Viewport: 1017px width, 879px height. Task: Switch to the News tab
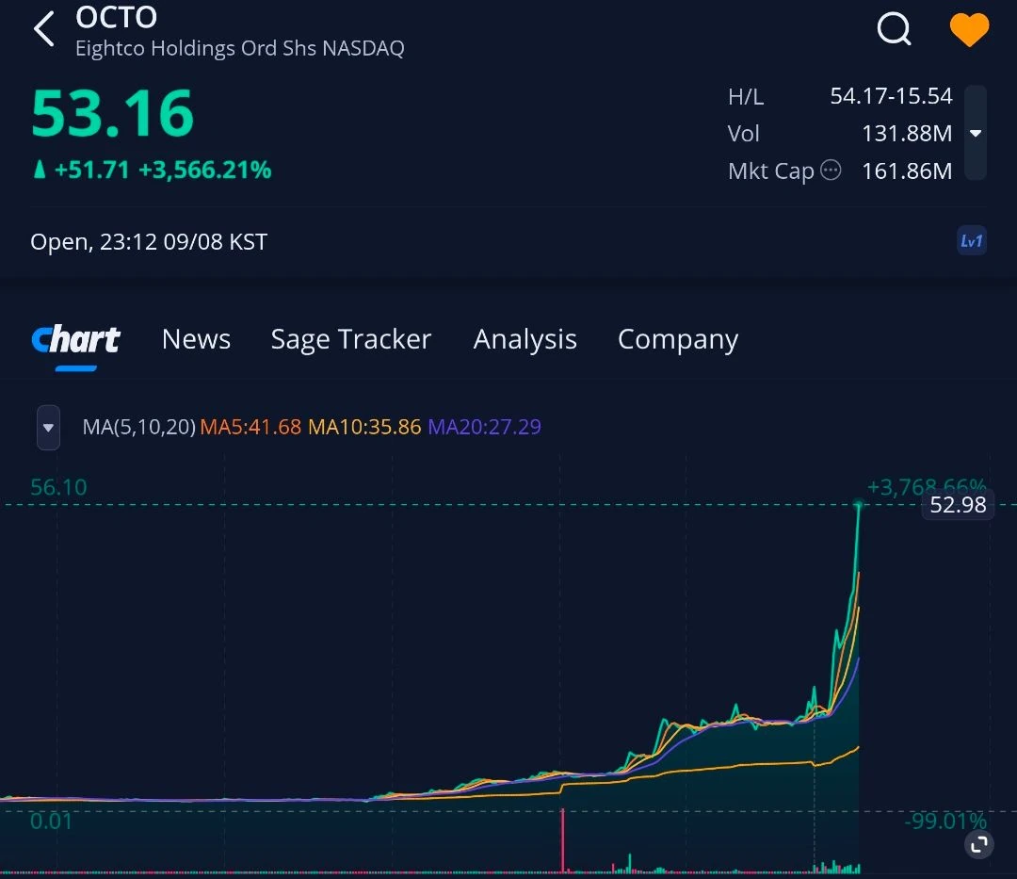click(x=196, y=339)
